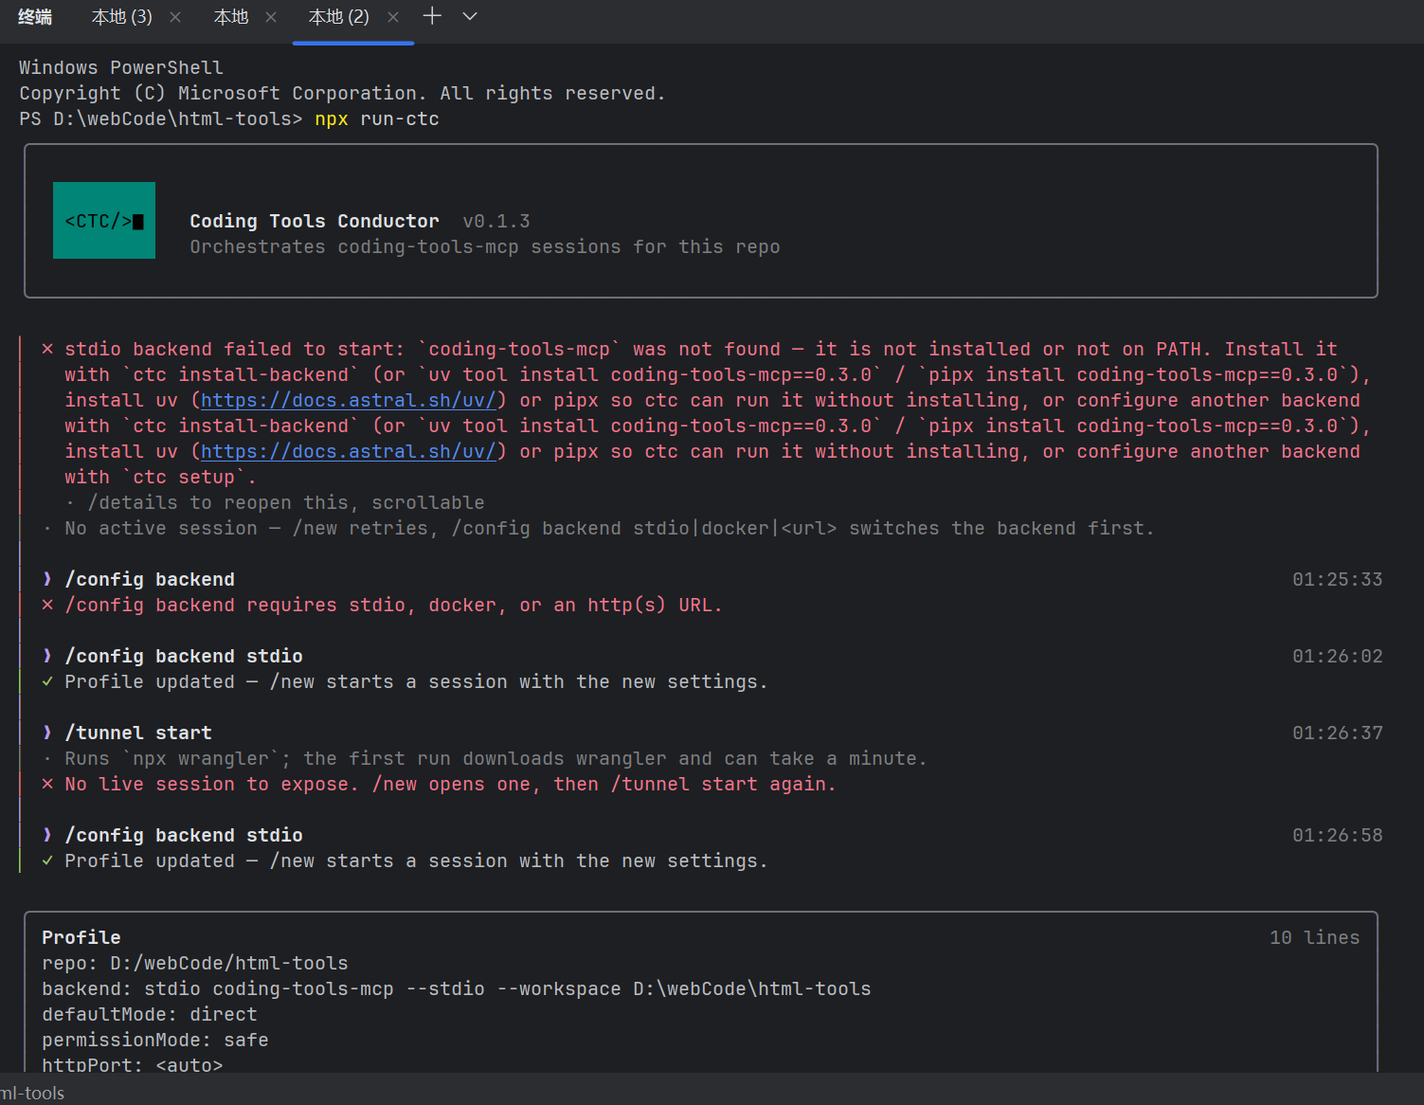Screen dimensions: 1424x1105
Task: Click the 'ml-tools' status bar entry
Action: click(x=32, y=1093)
